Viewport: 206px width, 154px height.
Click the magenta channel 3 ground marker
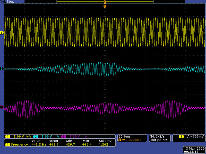pyautogui.click(x=2, y=107)
